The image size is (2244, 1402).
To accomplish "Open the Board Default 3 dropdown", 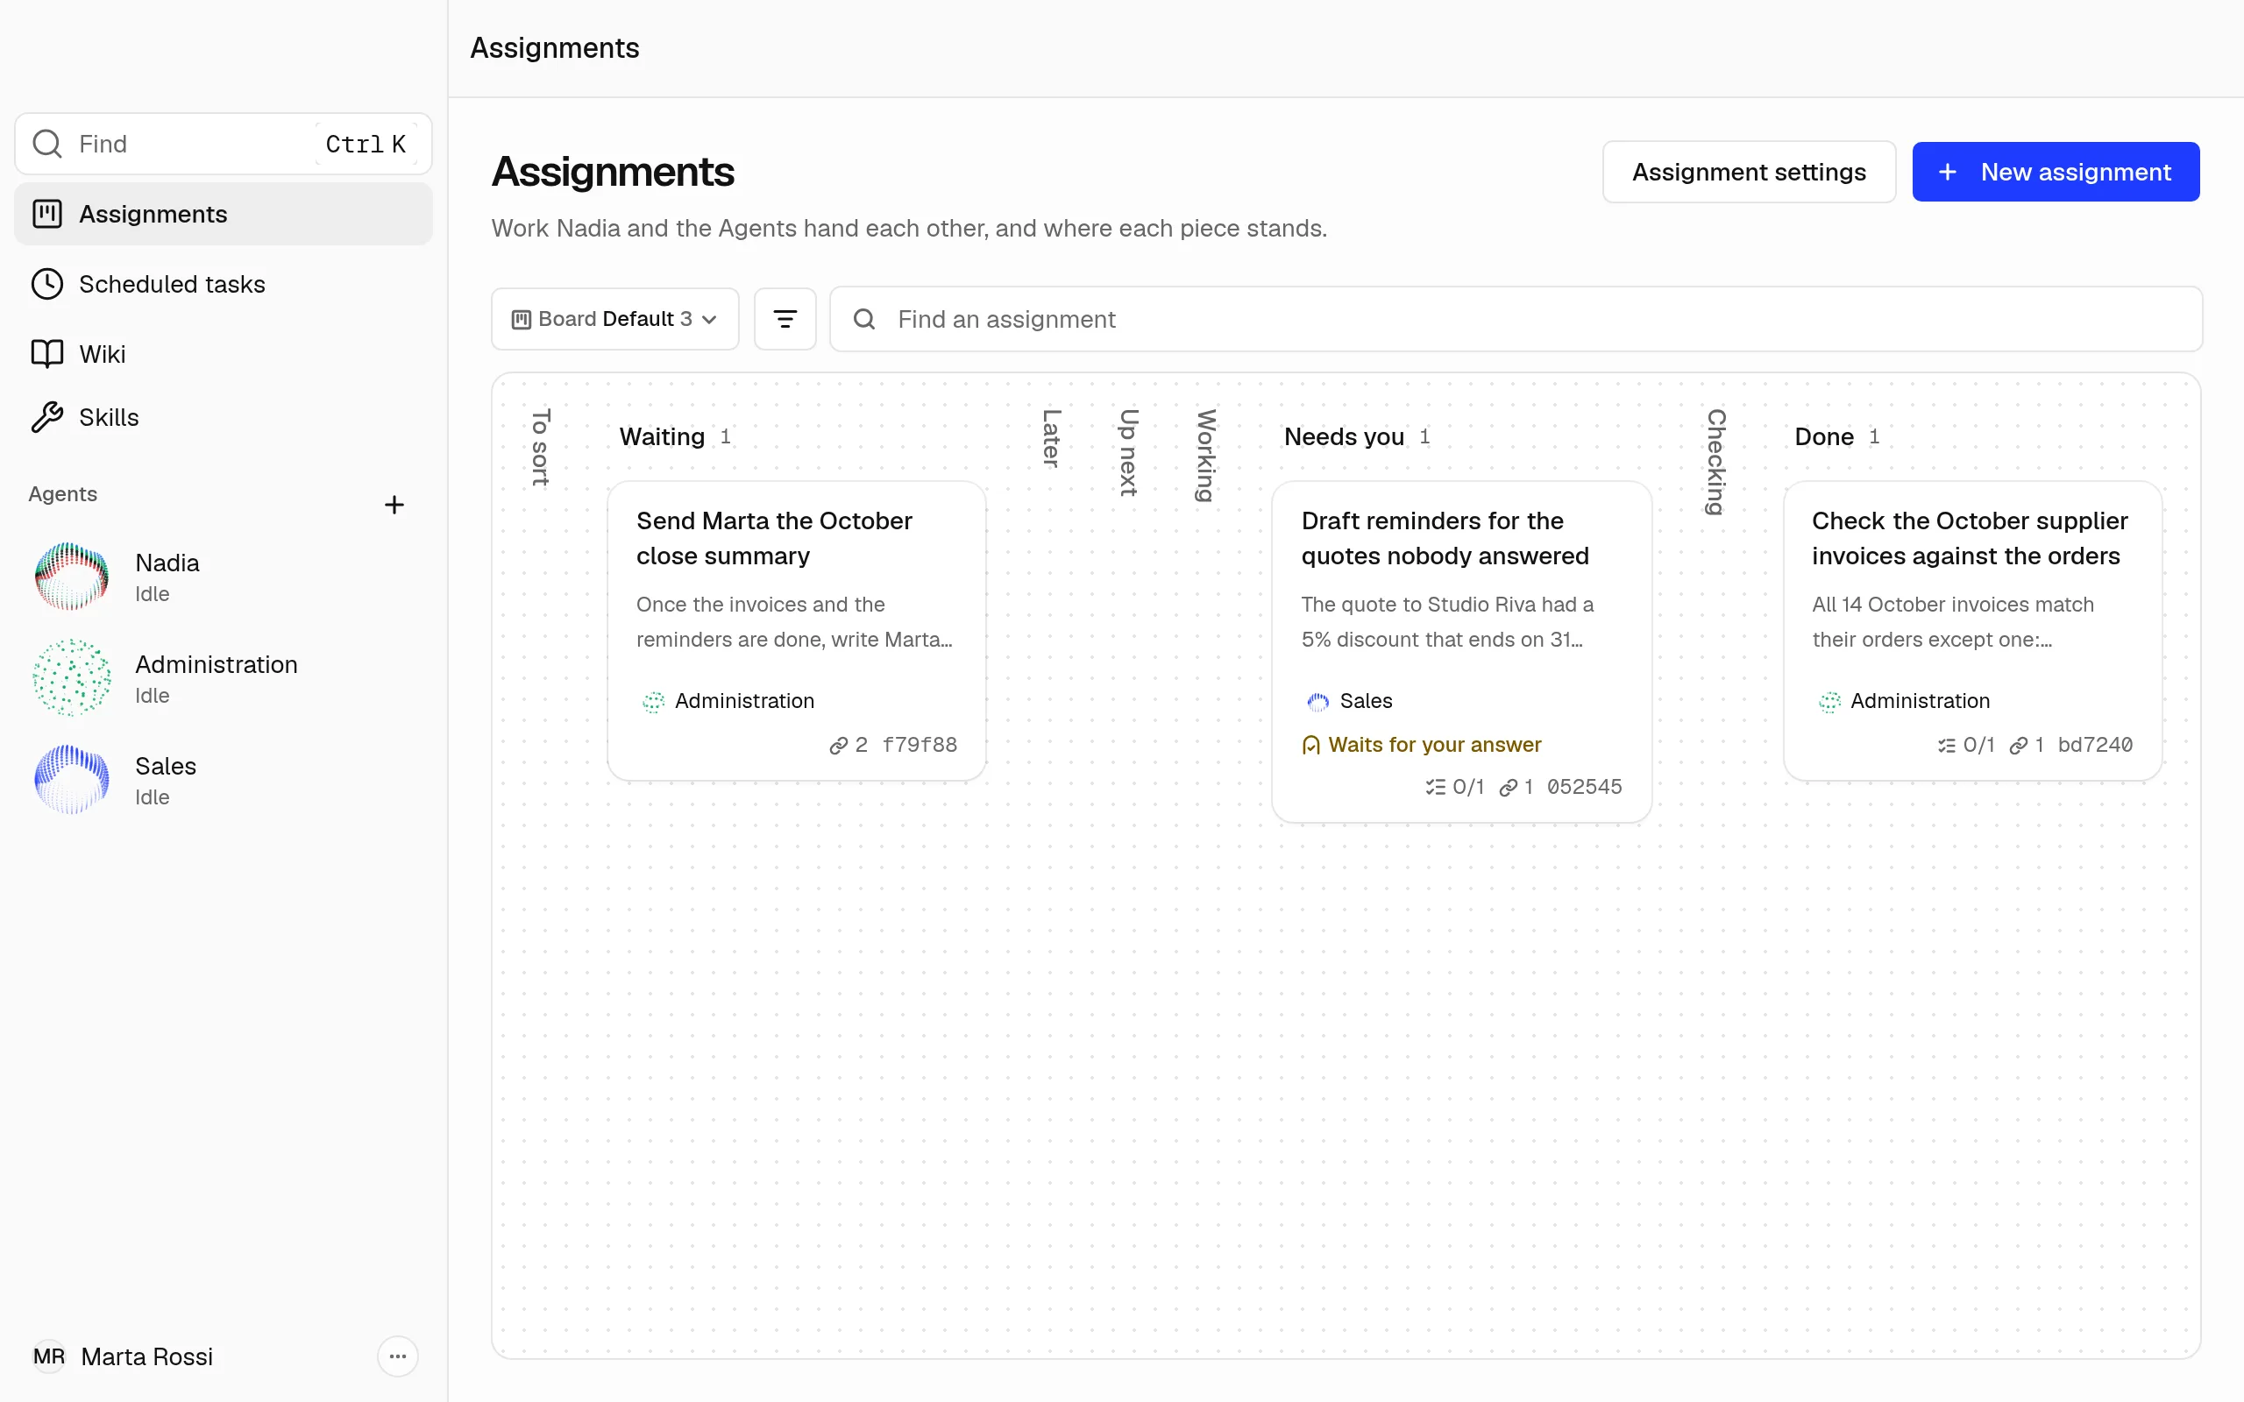I will point(614,319).
